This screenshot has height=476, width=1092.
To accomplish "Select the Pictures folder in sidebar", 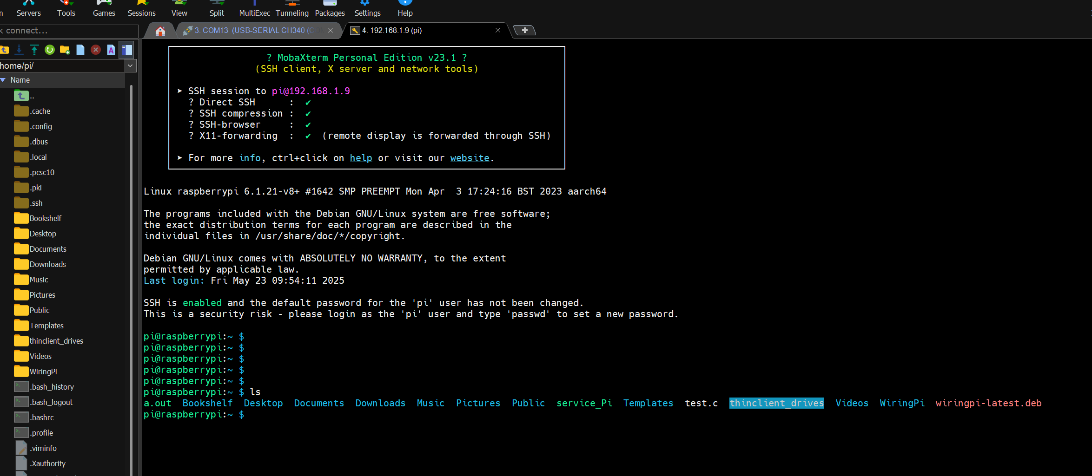I will pos(35,295).
